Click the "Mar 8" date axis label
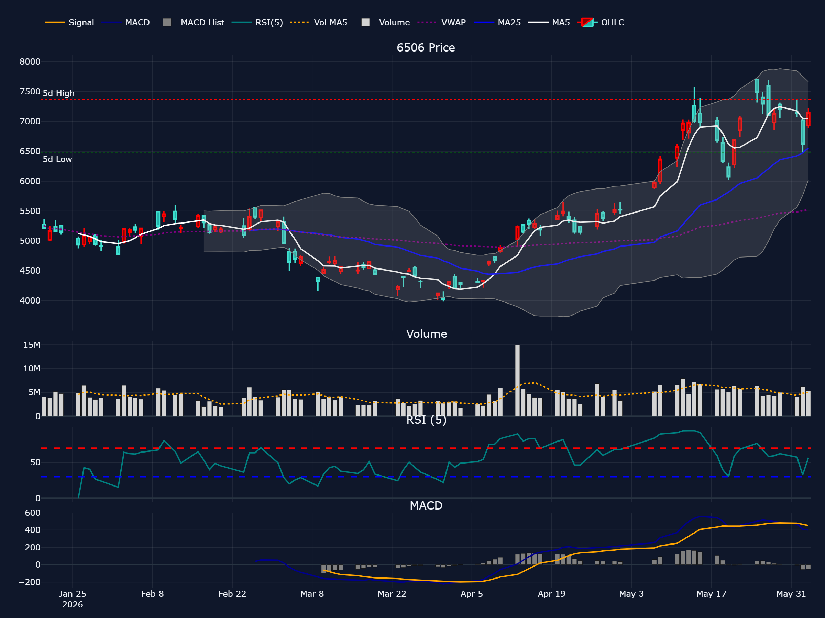The image size is (825, 618). [x=312, y=594]
